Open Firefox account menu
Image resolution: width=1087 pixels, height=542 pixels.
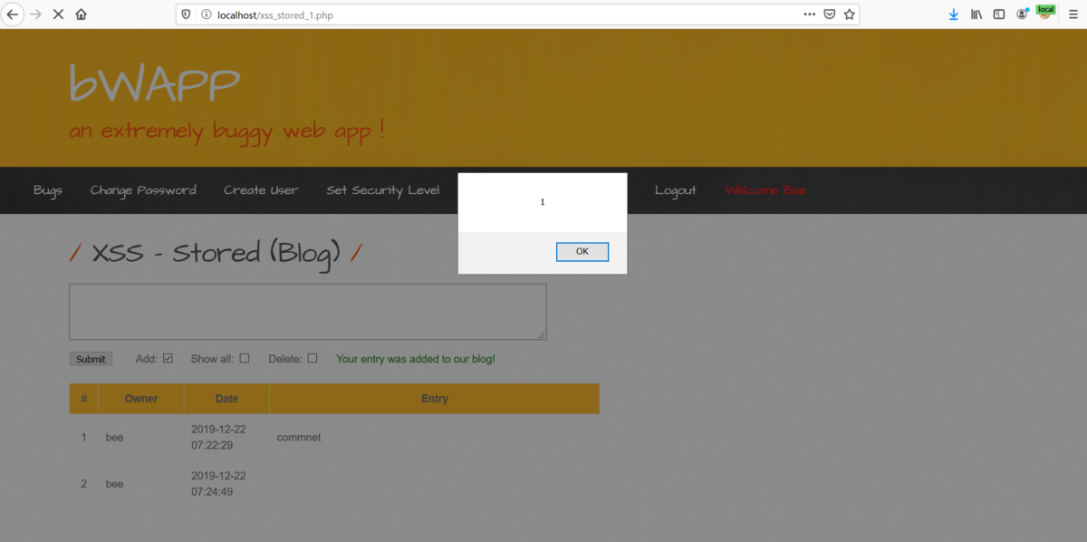(1022, 15)
